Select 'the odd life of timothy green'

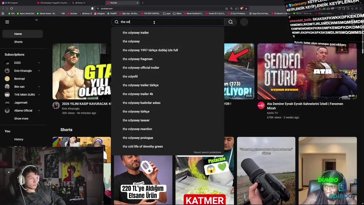(x=168, y=147)
